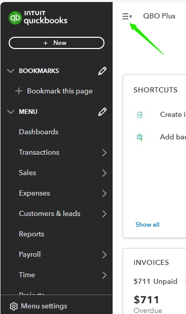Expand the Customers & leads submenu arrow

[x=104, y=214]
